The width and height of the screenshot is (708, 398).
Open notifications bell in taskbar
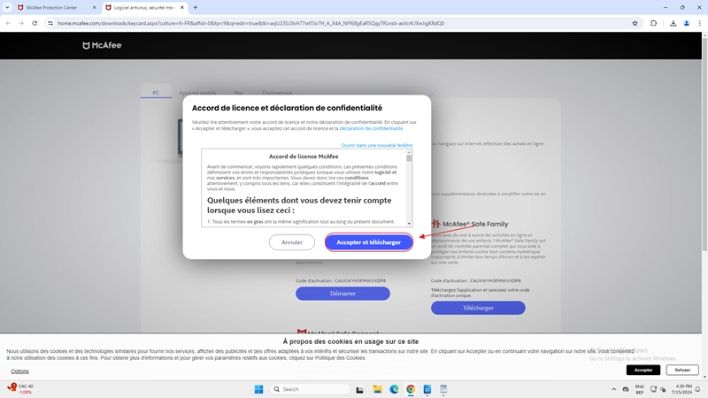(x=698, y=389)
